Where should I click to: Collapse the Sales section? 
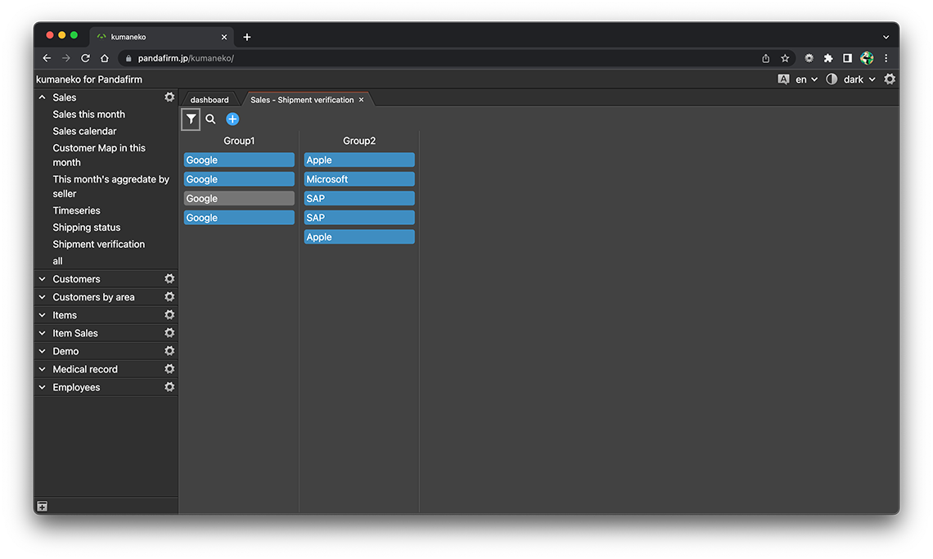[43, 97]
